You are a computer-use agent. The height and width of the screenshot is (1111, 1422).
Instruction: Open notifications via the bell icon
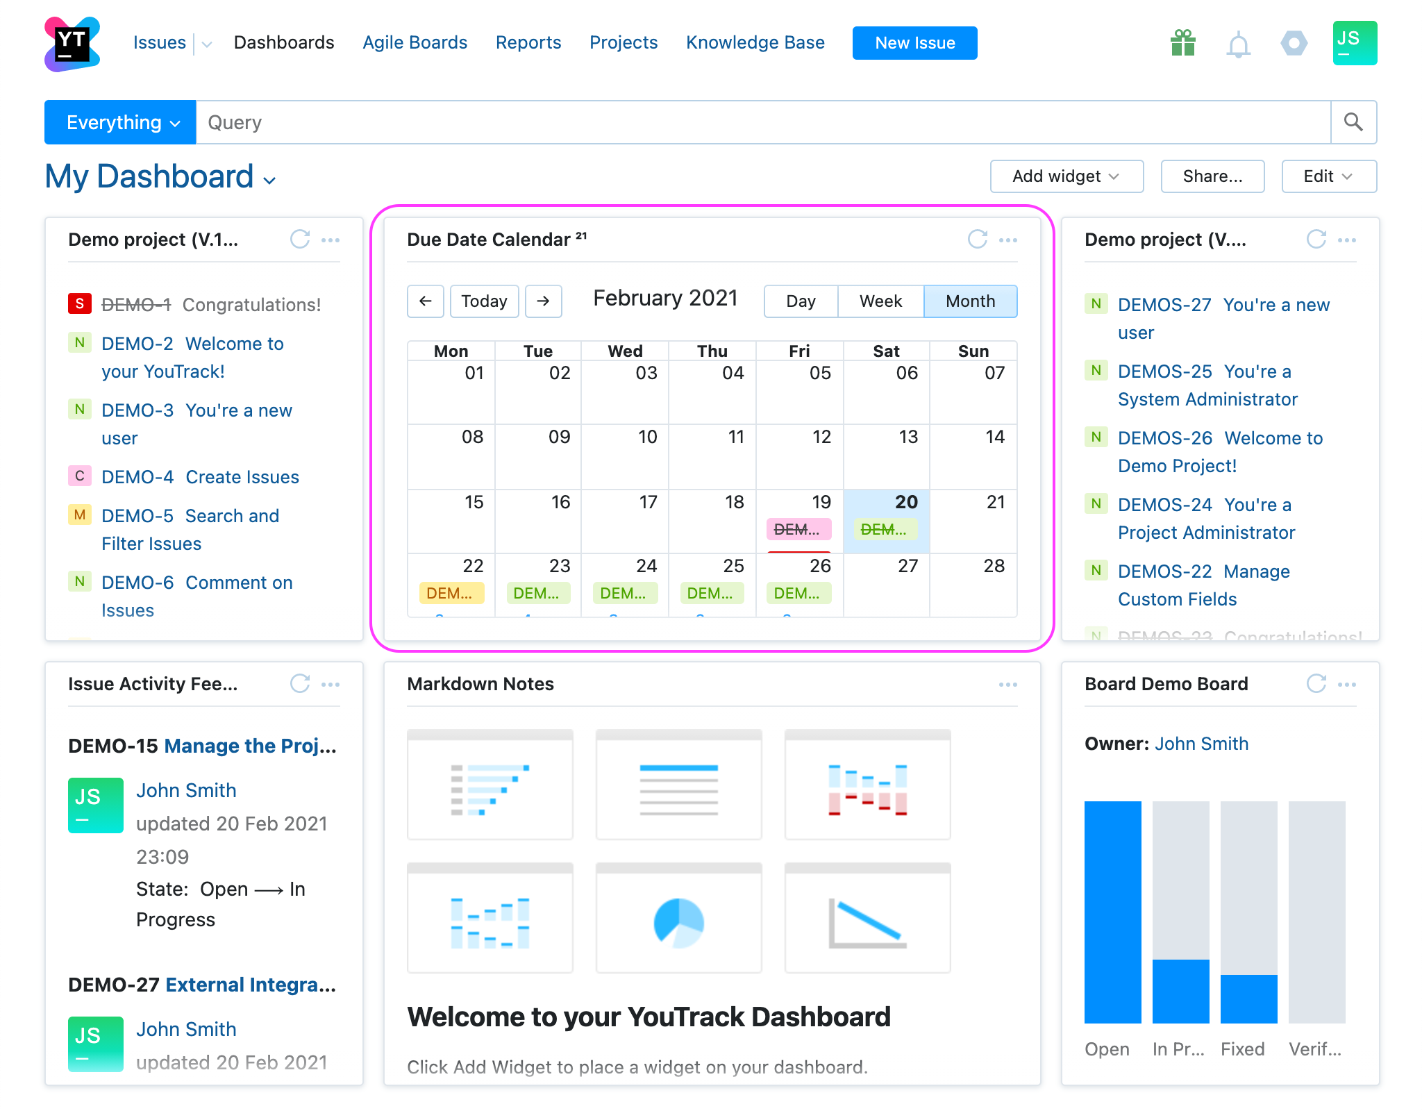tap(1237, 43)
